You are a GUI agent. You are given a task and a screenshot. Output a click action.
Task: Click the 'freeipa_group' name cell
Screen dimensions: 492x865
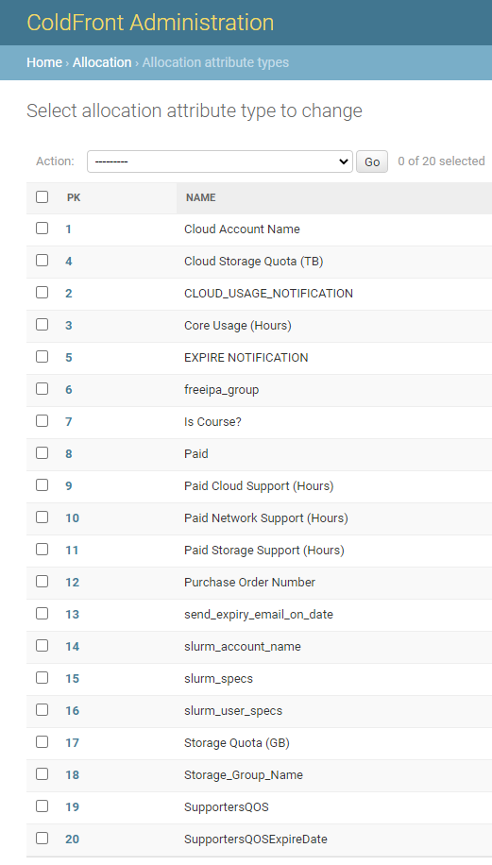[222, 389]
